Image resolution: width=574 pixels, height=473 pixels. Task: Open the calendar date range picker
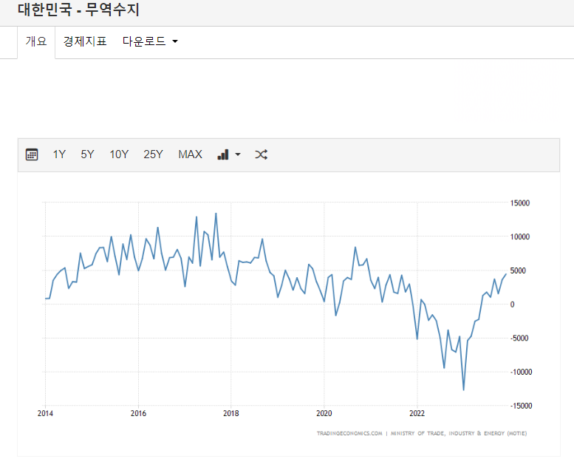tap(32, 154)
